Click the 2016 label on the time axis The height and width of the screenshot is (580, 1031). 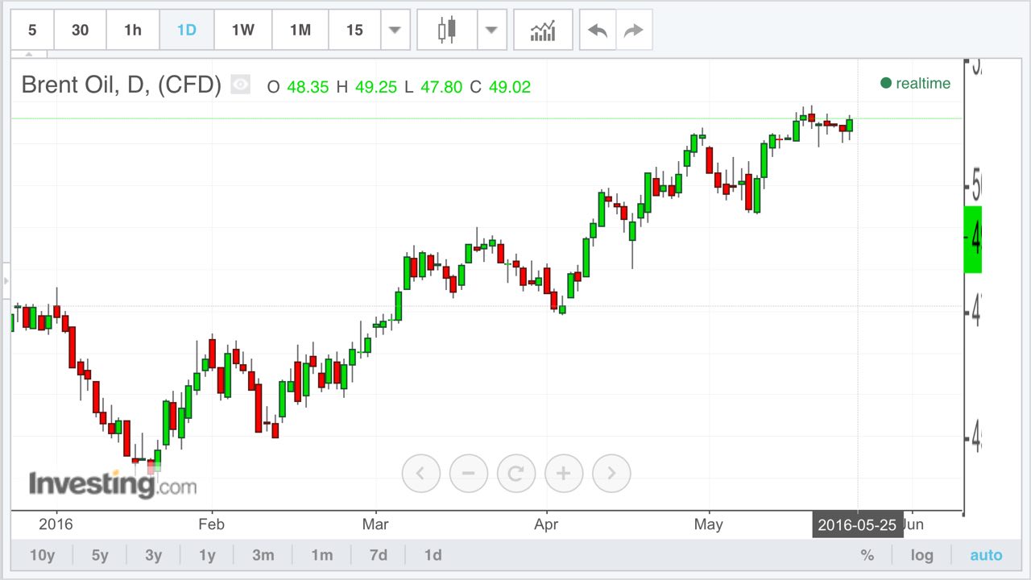point(56,524)
